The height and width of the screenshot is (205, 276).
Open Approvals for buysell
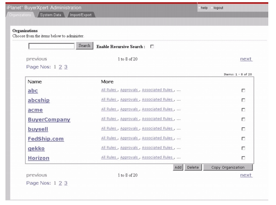point(129,128)
